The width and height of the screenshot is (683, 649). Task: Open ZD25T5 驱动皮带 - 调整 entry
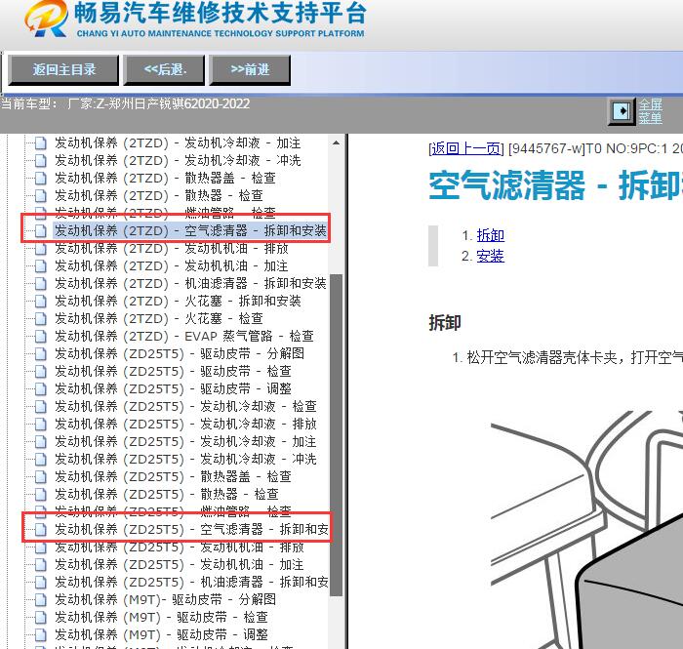pyautogui.click(x=173, y=388)
